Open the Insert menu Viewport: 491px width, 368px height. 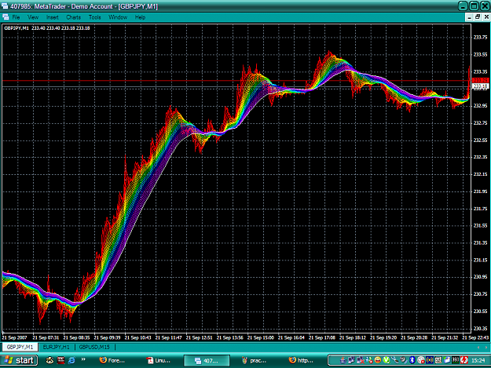[x=53, y=17]
